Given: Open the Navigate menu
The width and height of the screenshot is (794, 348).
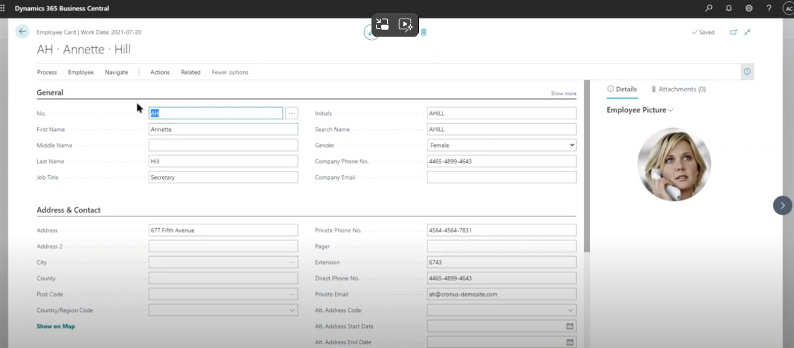Looking at the screenshot, I should pos(116,72).
